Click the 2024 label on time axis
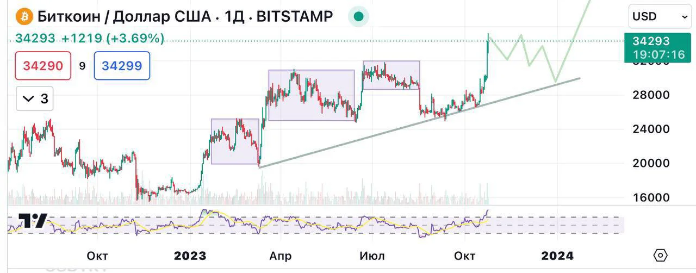696x273 pixels. (557, 256)
